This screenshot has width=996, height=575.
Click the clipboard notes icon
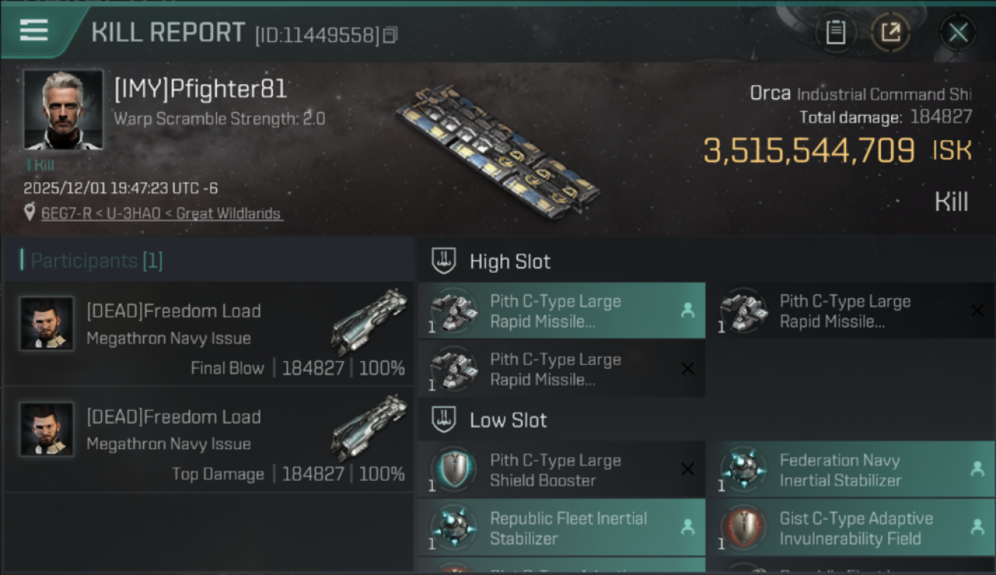(x=835, y=32)
